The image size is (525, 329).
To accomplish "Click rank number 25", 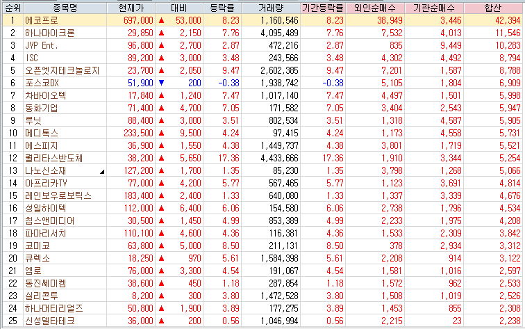I will pos(12,321).
